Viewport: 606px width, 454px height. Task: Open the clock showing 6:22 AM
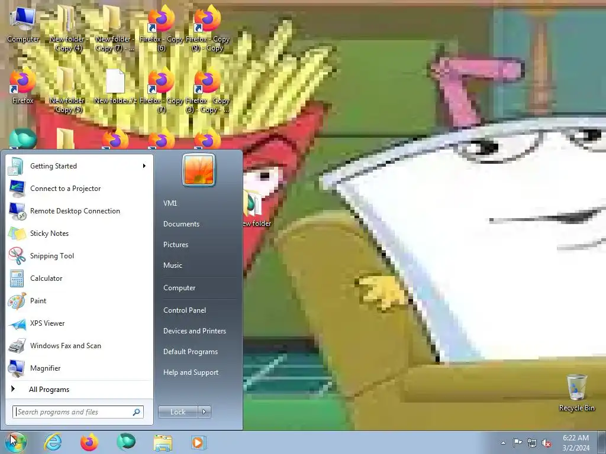point(576,443)
